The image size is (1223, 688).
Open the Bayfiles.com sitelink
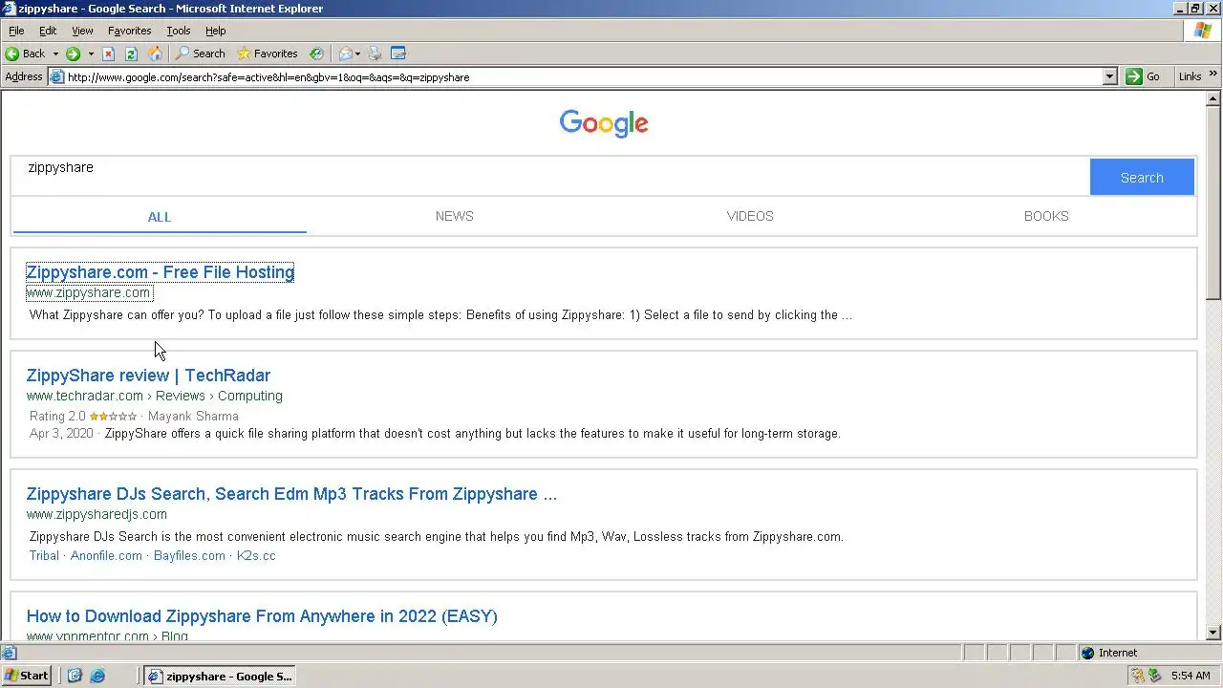click(189, 555)
